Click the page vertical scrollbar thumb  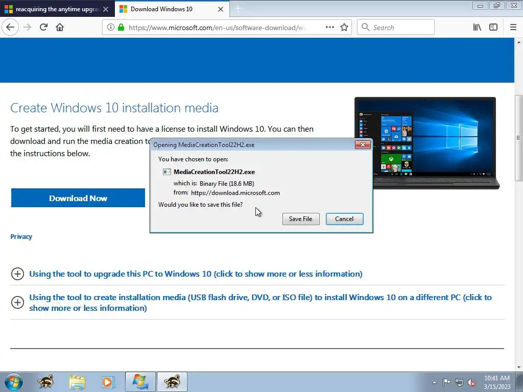click(x=518, y=137)
